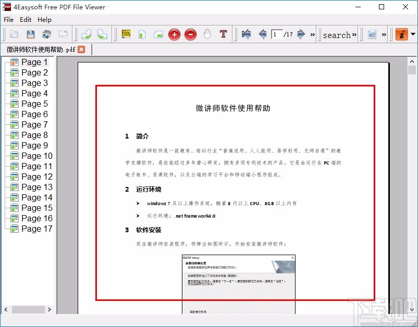Go to the next page
This screenshot has height=327, width=418.
click(301, 34)
